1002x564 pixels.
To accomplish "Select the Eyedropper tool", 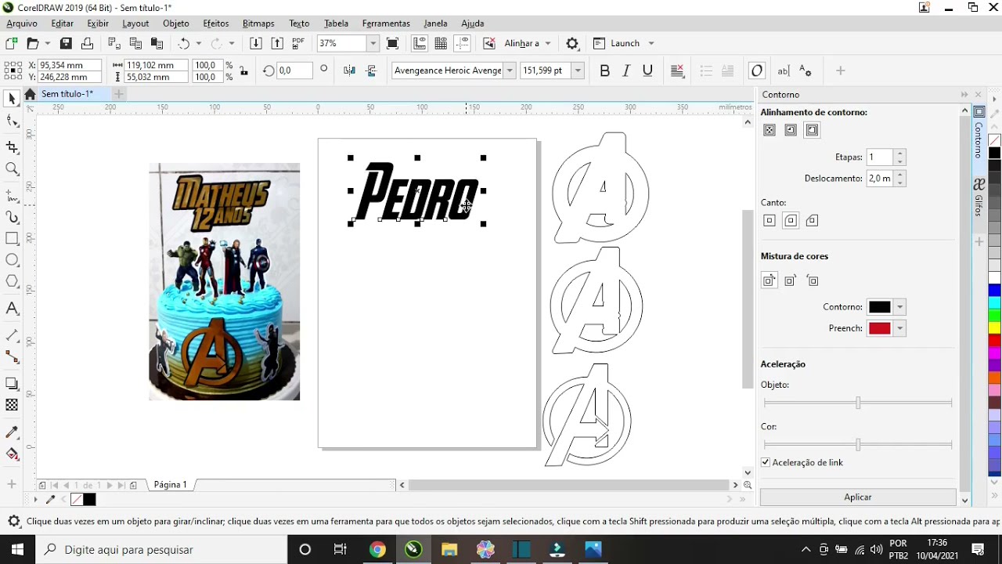I will pos(12,432).
